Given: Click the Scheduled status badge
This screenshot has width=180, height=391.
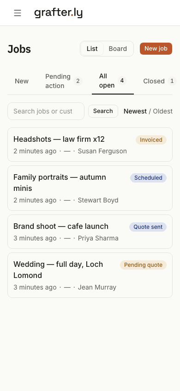Looking at the screenshot, I should [x=148, y=178].
